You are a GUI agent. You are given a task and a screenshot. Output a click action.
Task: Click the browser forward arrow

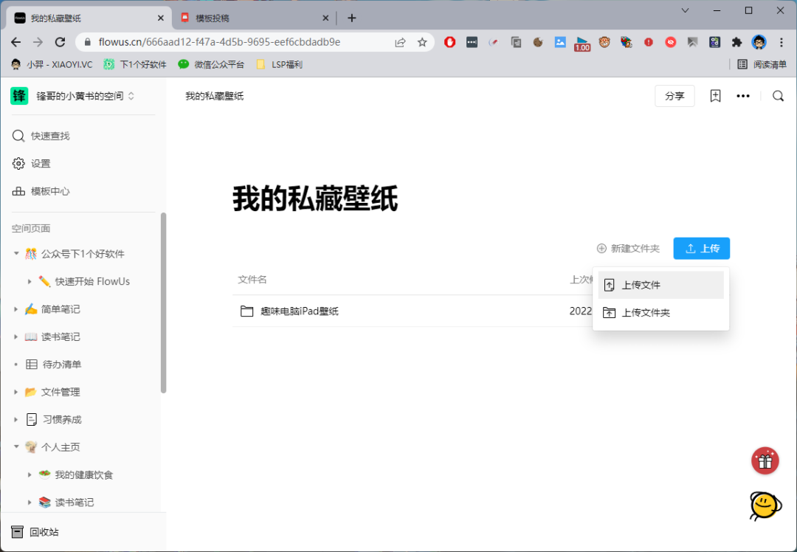pyautogui.click(x=38, y=42)
